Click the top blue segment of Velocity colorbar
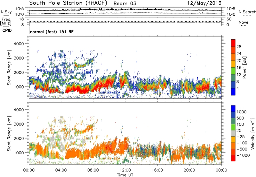 pyautogui.click(x=233, y=109)
